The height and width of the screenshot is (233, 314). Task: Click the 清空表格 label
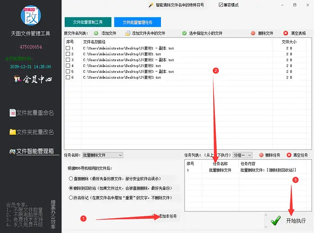[298, 33]
